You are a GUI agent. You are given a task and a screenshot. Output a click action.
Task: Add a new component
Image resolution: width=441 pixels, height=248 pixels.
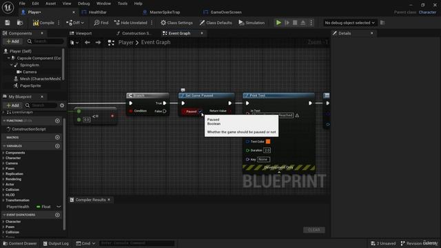pos(13,41)
